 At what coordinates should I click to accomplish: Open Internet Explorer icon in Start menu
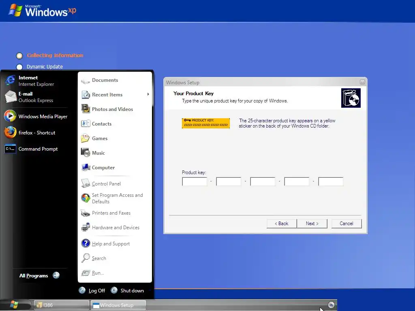10,80
